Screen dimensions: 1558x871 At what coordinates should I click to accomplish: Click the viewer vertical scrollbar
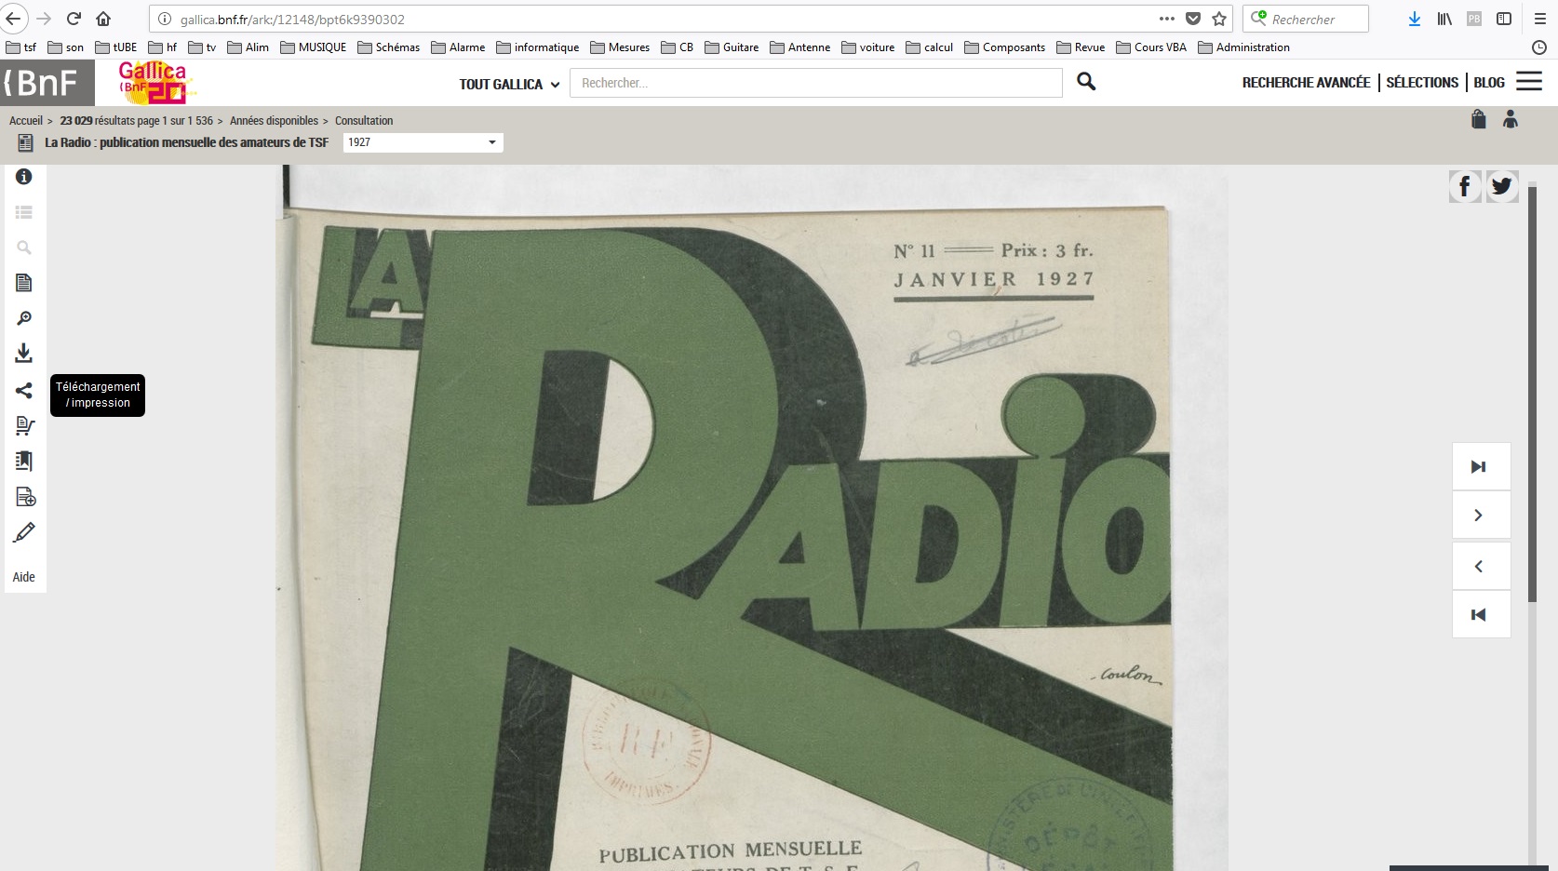(x=1533, y=395)
